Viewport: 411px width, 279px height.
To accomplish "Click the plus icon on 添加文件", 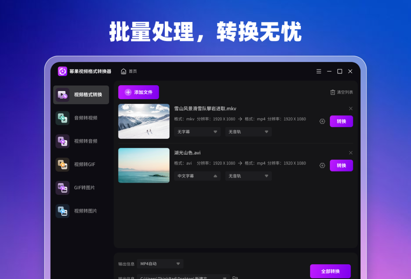I will click(x=128, y=92).
